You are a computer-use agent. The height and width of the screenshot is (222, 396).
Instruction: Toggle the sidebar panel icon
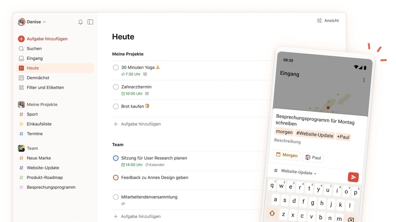click(90, 22)
